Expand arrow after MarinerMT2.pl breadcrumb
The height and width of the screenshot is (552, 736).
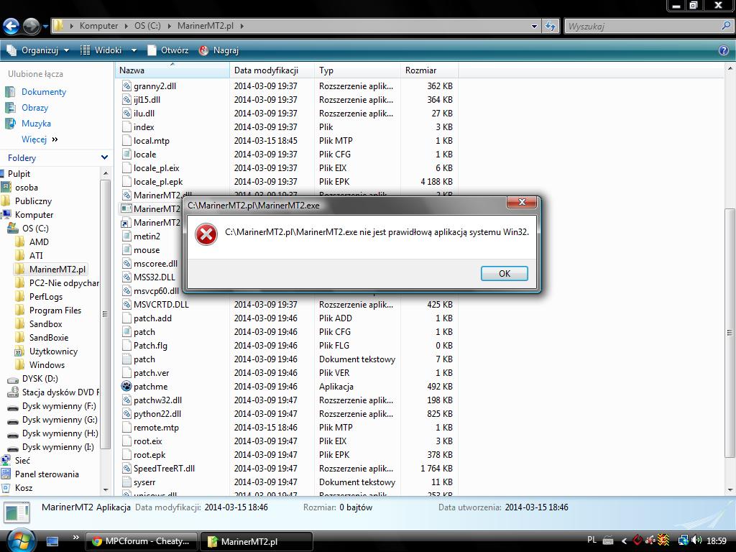tap(241, 26)
